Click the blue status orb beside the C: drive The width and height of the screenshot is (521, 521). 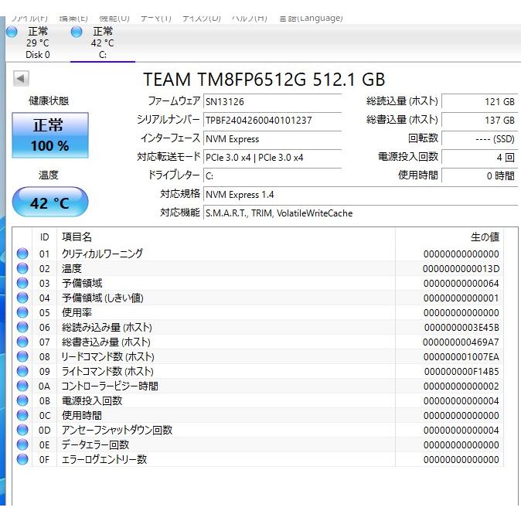click(x=77, y=32)
